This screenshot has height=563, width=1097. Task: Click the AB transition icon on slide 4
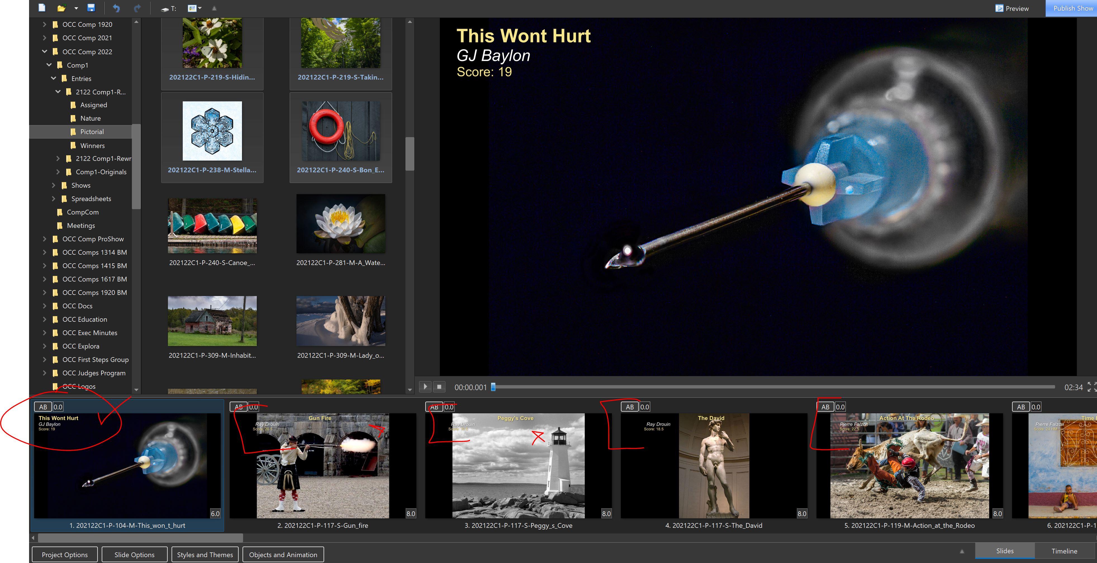pyautogui.click(x=630, y=407)
